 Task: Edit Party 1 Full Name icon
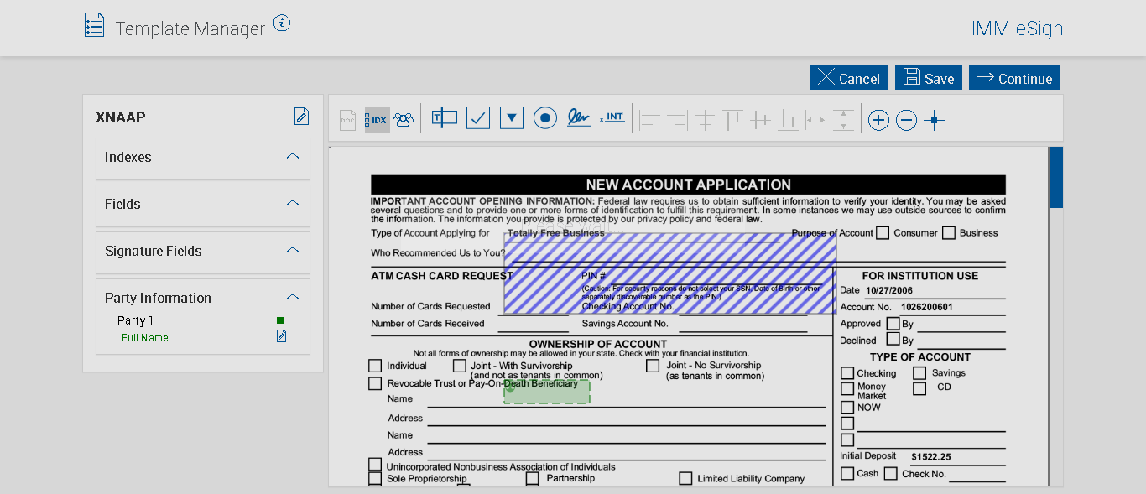point(282,336)
